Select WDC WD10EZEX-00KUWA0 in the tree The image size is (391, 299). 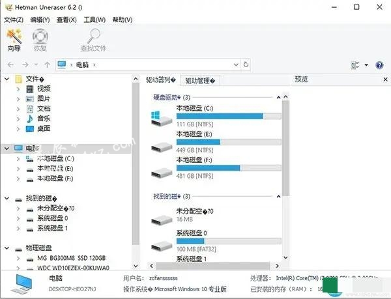(x=73, y=268)
